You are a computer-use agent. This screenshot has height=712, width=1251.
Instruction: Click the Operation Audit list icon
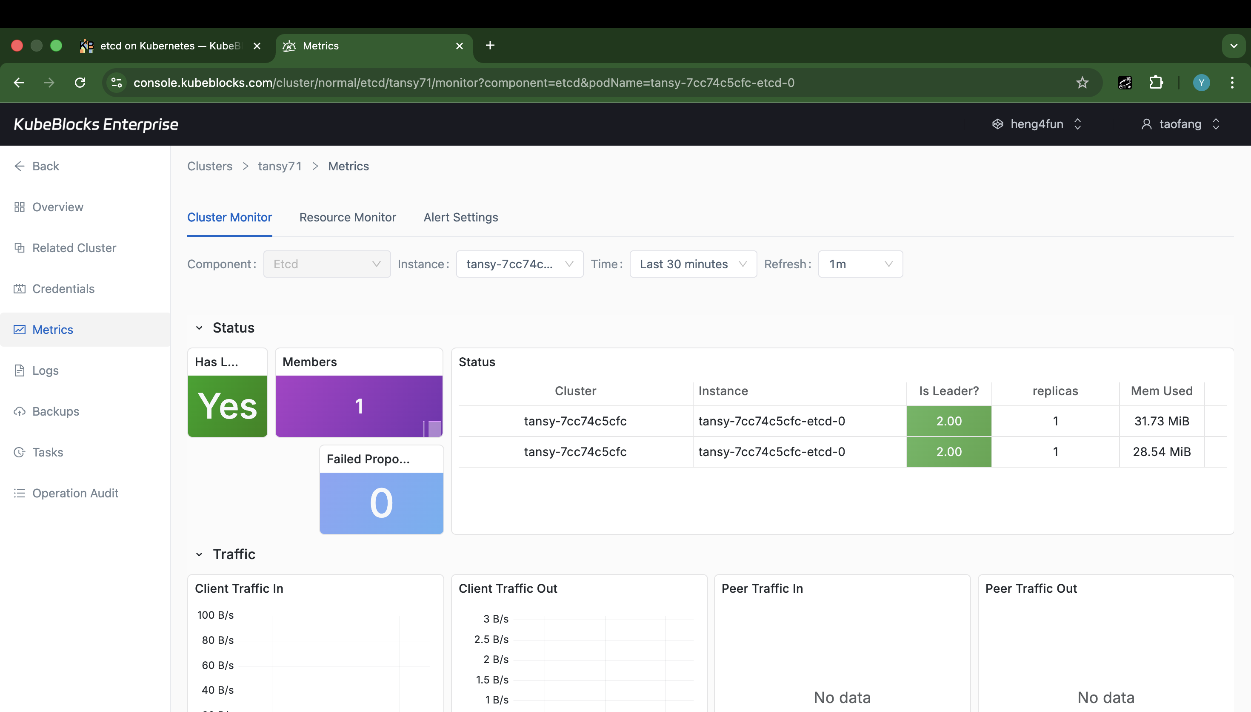(20, 494)
